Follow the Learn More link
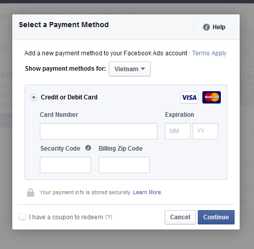 [148, 192]
